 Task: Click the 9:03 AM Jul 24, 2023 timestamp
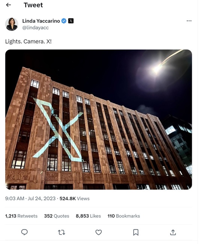[x=30, y=199]
